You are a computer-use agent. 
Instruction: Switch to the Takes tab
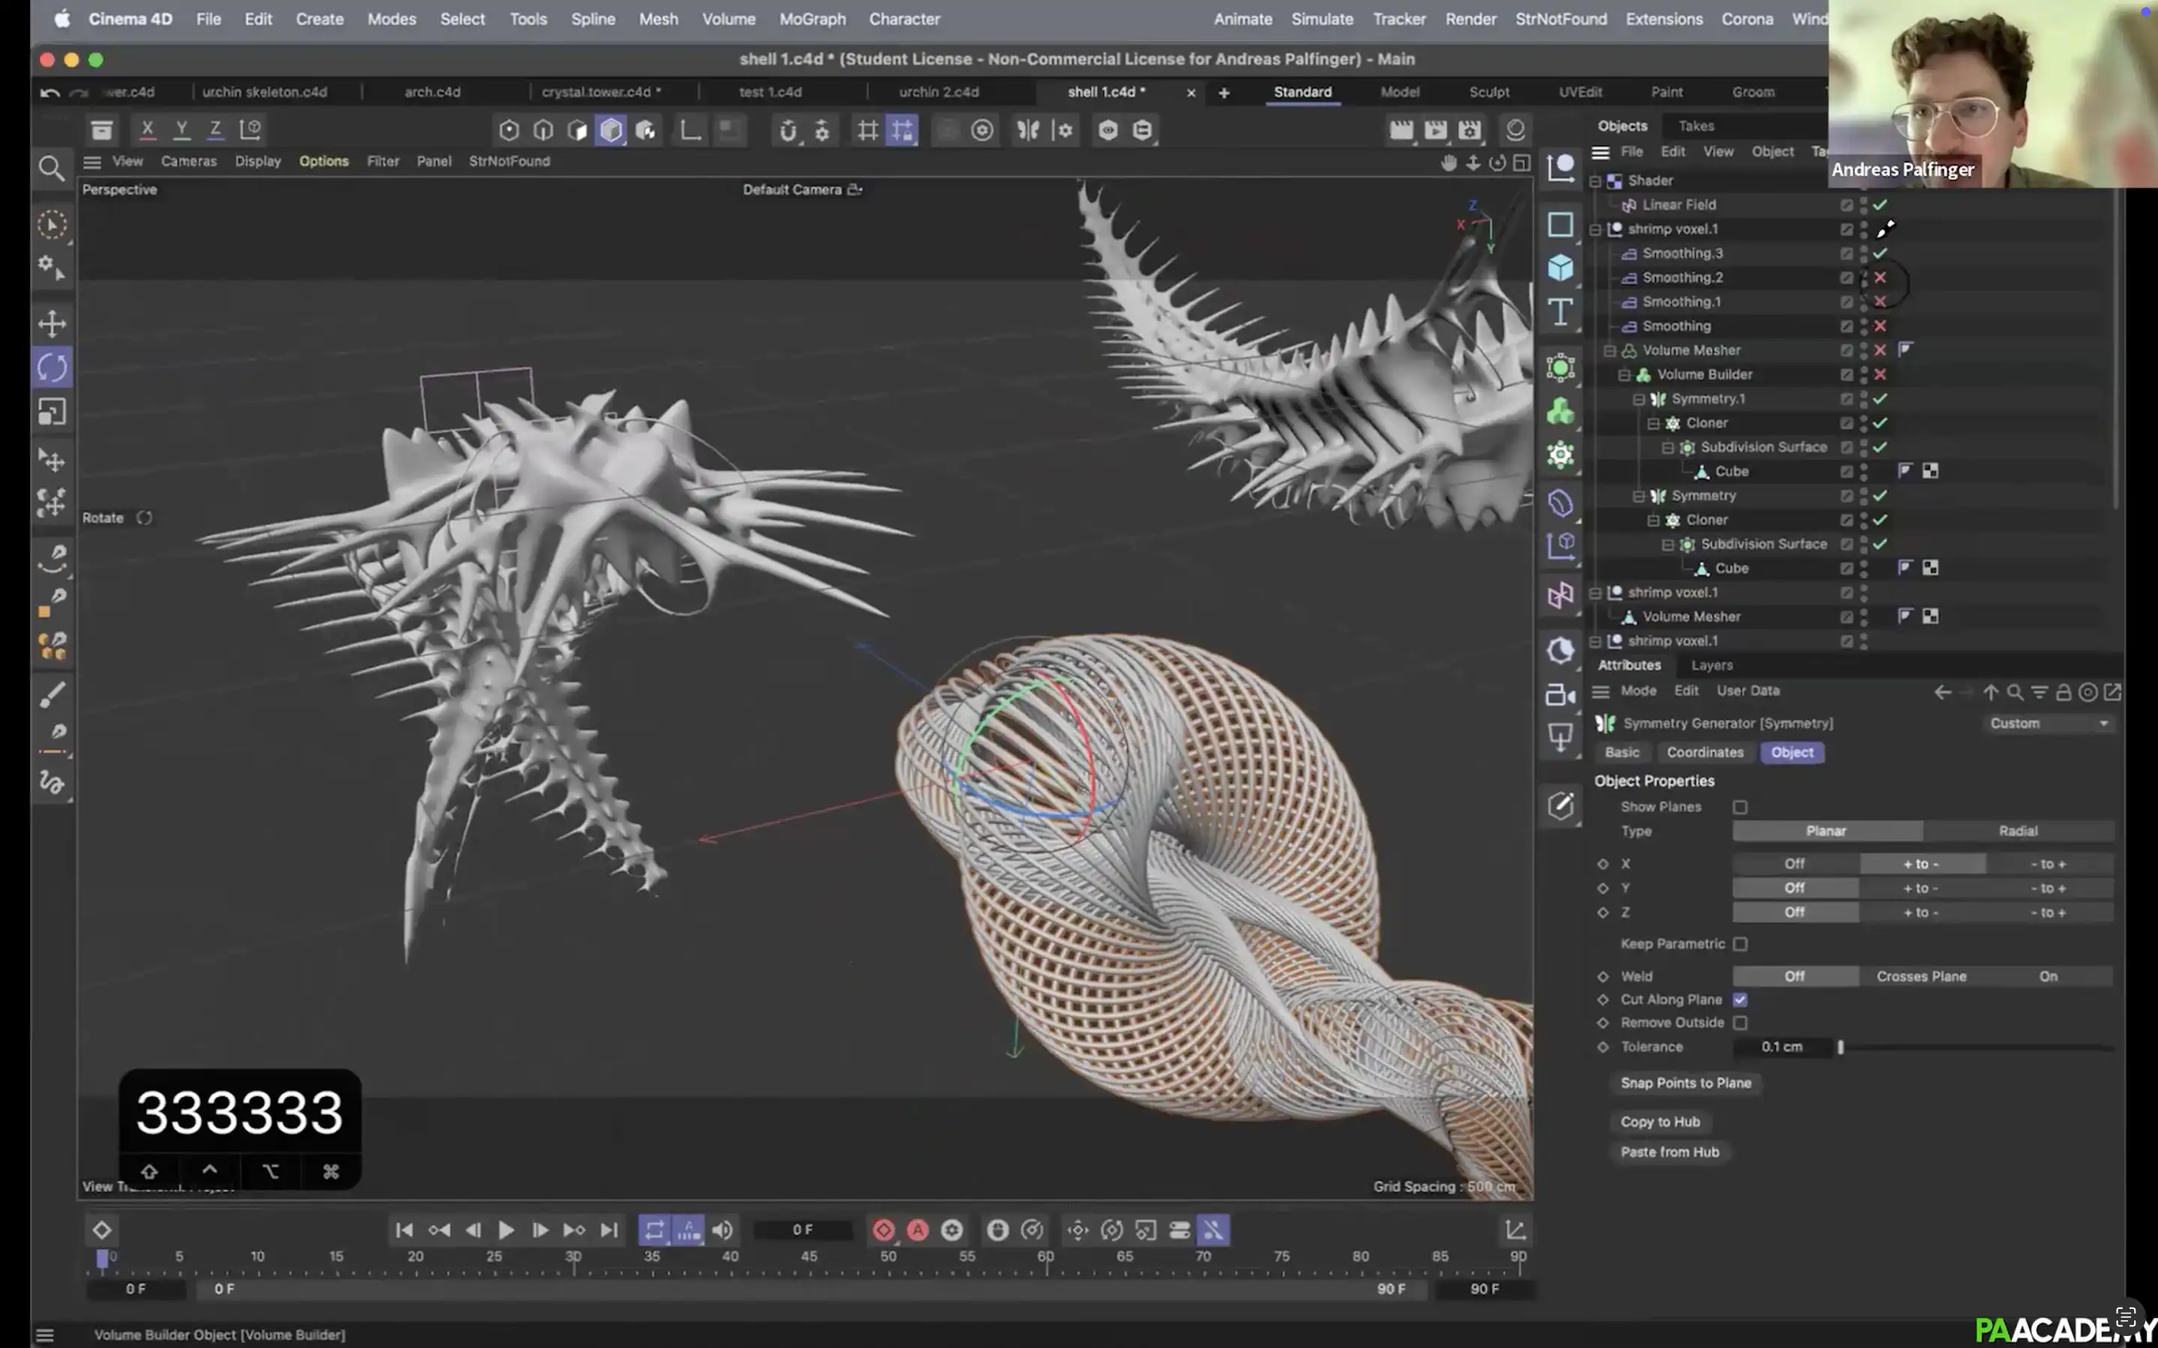pos(1695,127)
